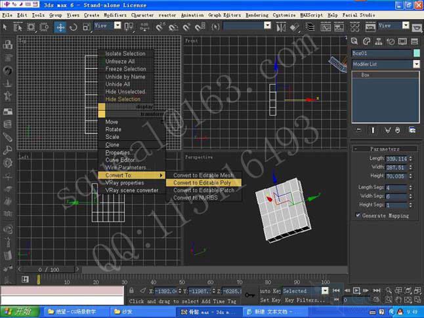
Task: Click the Mirror Selected Objects icon
Action: (x=281, y=28)
